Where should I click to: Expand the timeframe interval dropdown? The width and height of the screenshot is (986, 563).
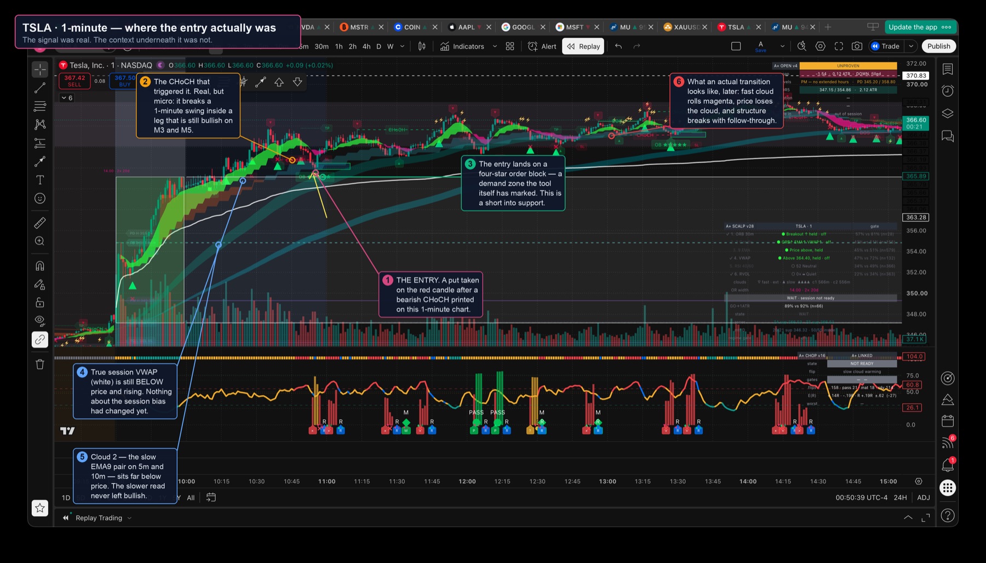pyautogui.click(x=403, y=47)
